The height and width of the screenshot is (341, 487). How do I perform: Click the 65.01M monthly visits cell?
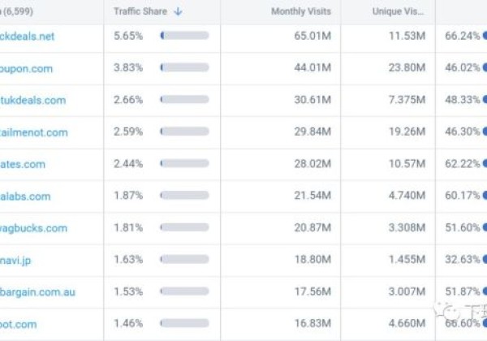coord(312,37)
